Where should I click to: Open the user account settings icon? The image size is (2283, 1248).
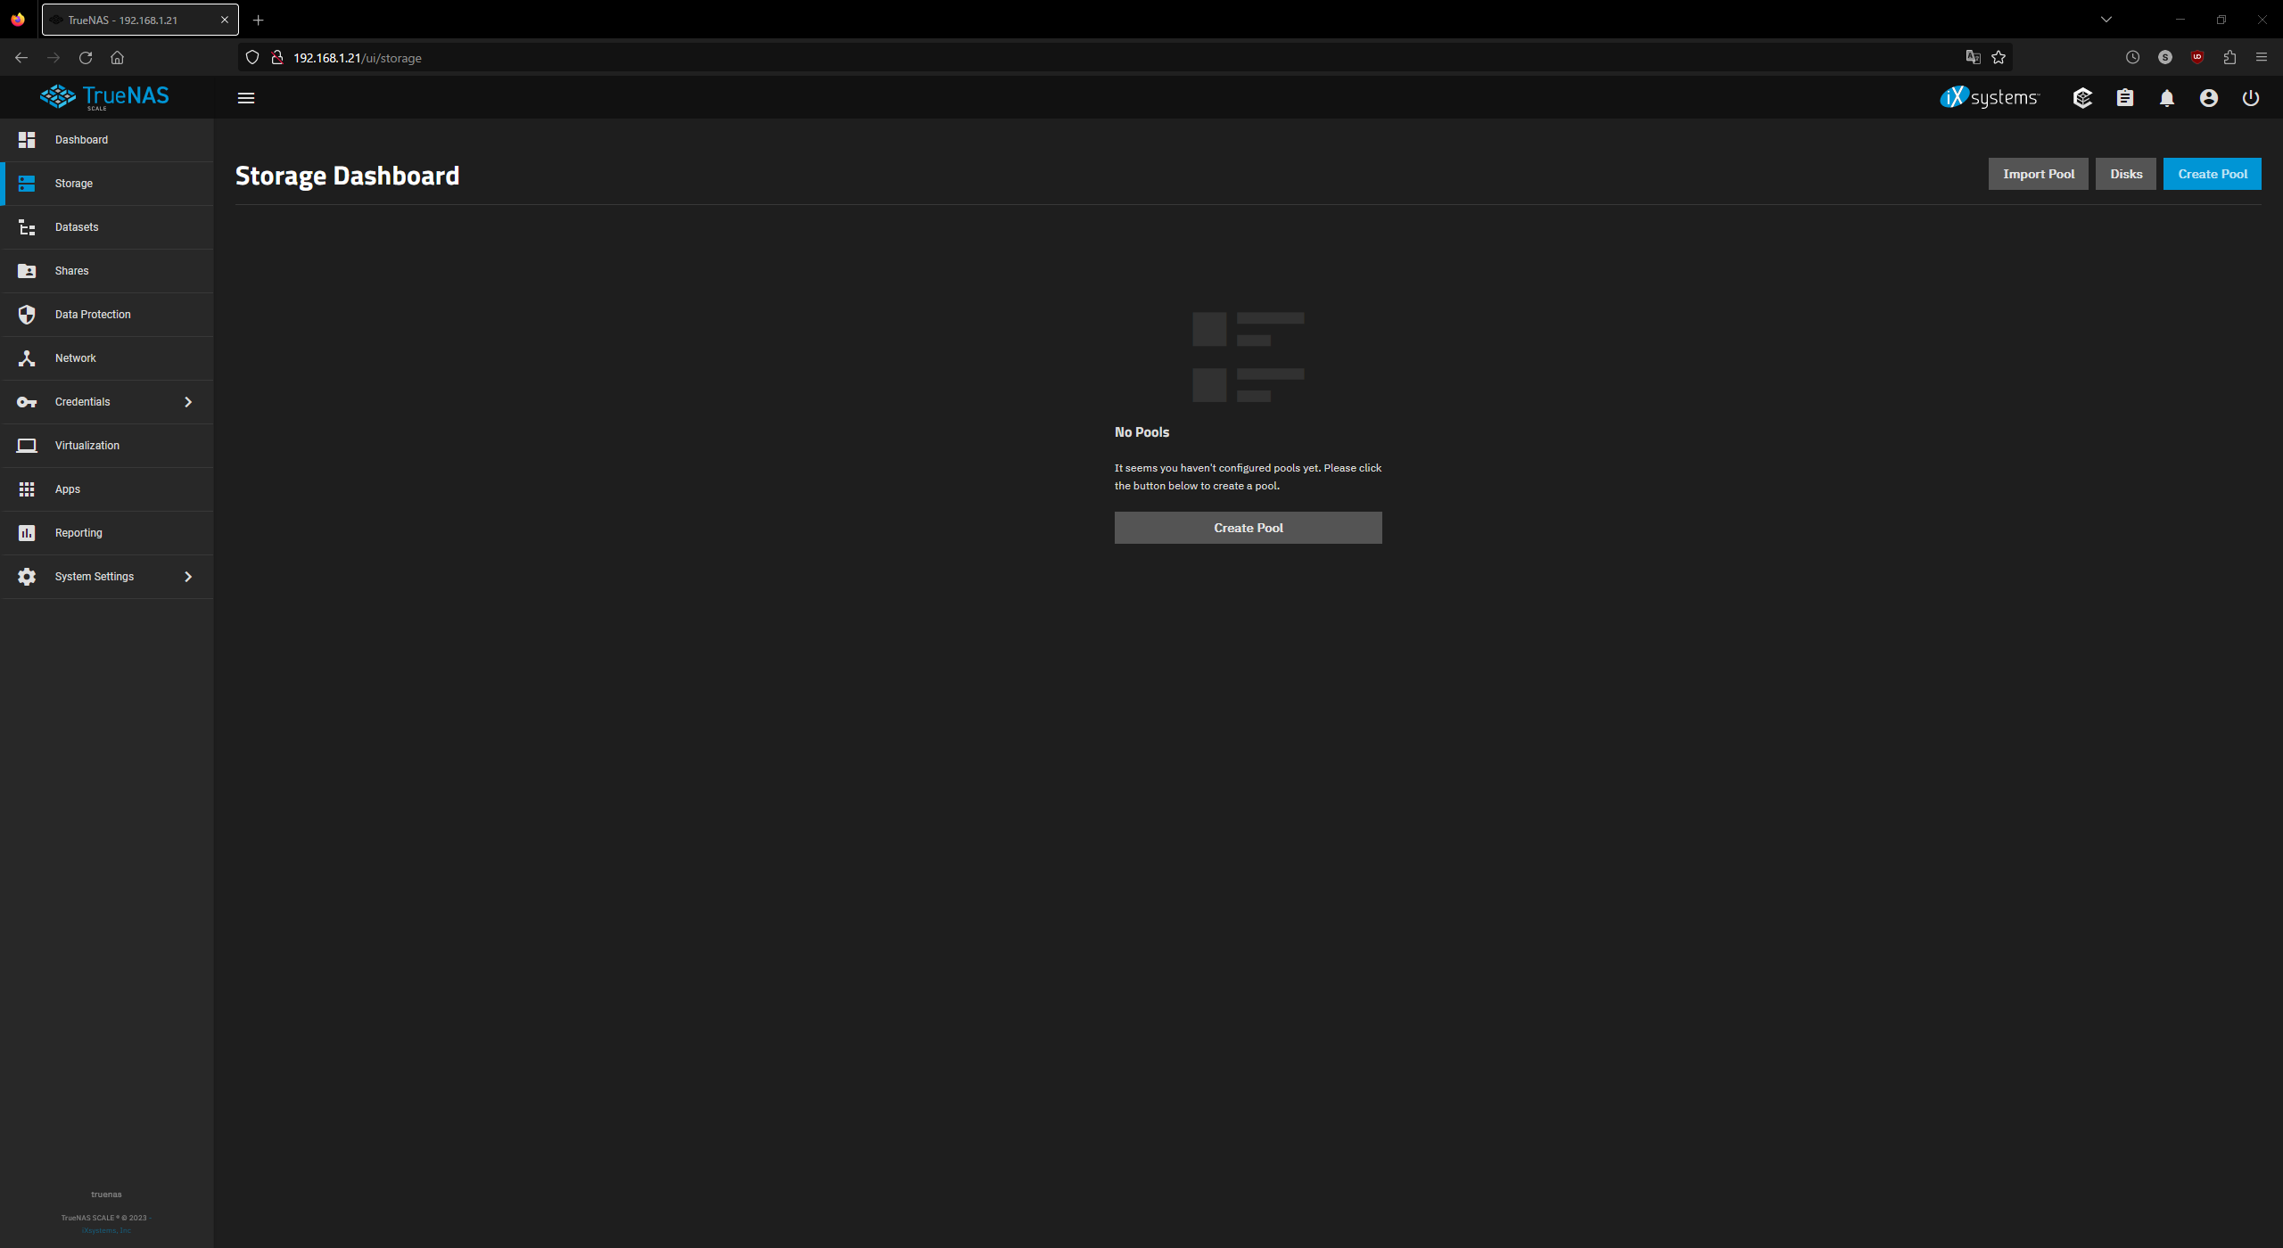click(x=2209, y=98)
